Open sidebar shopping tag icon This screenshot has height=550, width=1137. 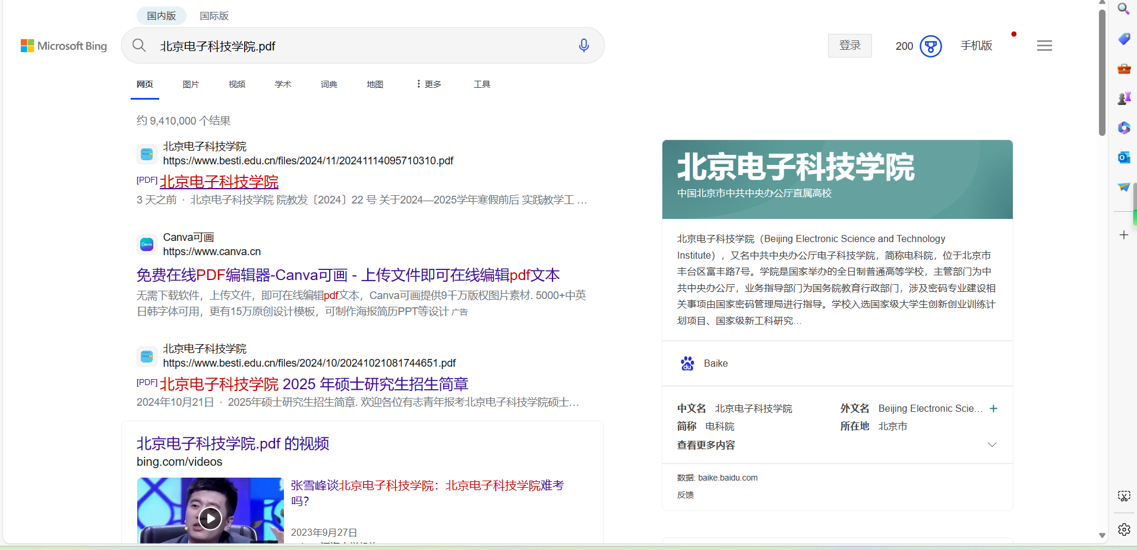[1123, 39]
